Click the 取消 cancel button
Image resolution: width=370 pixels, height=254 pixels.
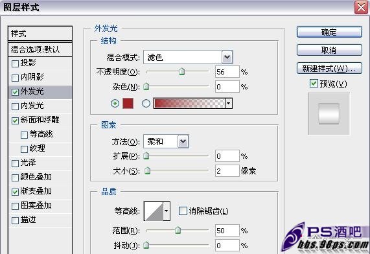329,50
